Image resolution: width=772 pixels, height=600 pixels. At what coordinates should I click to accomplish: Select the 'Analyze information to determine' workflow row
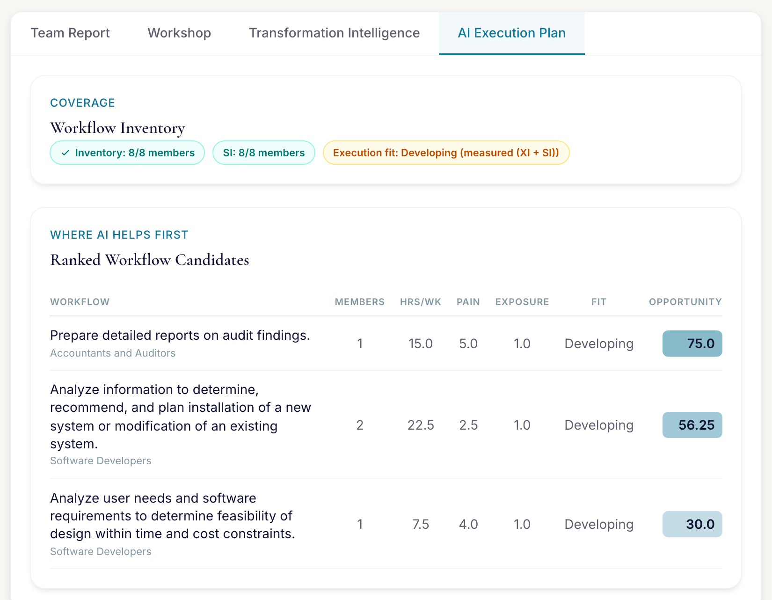(x=386, y=424)
